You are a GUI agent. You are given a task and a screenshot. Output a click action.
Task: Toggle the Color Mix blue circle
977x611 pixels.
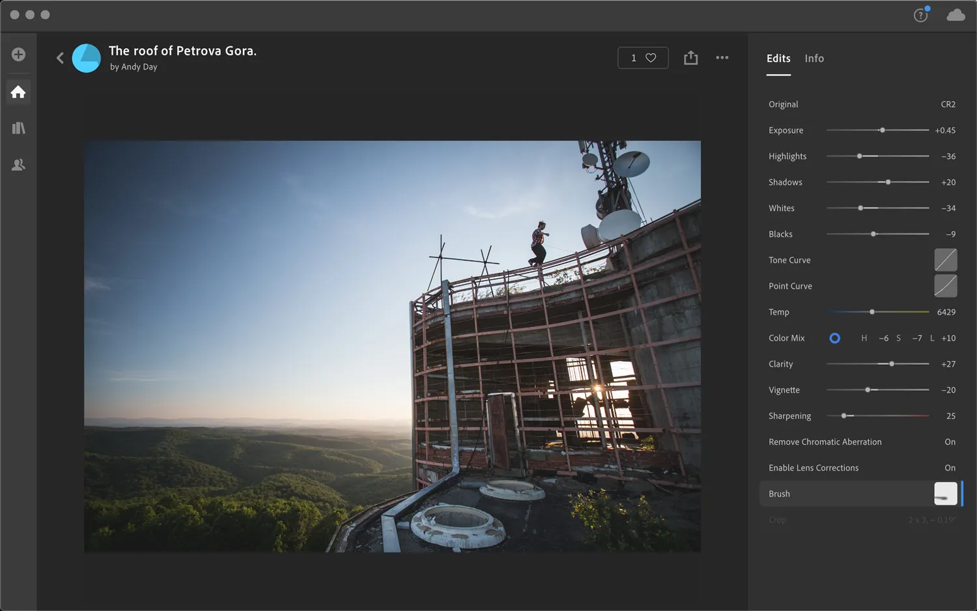point(834,338)
